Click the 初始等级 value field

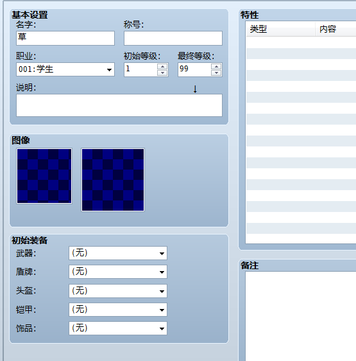click(x=140, y=69)
